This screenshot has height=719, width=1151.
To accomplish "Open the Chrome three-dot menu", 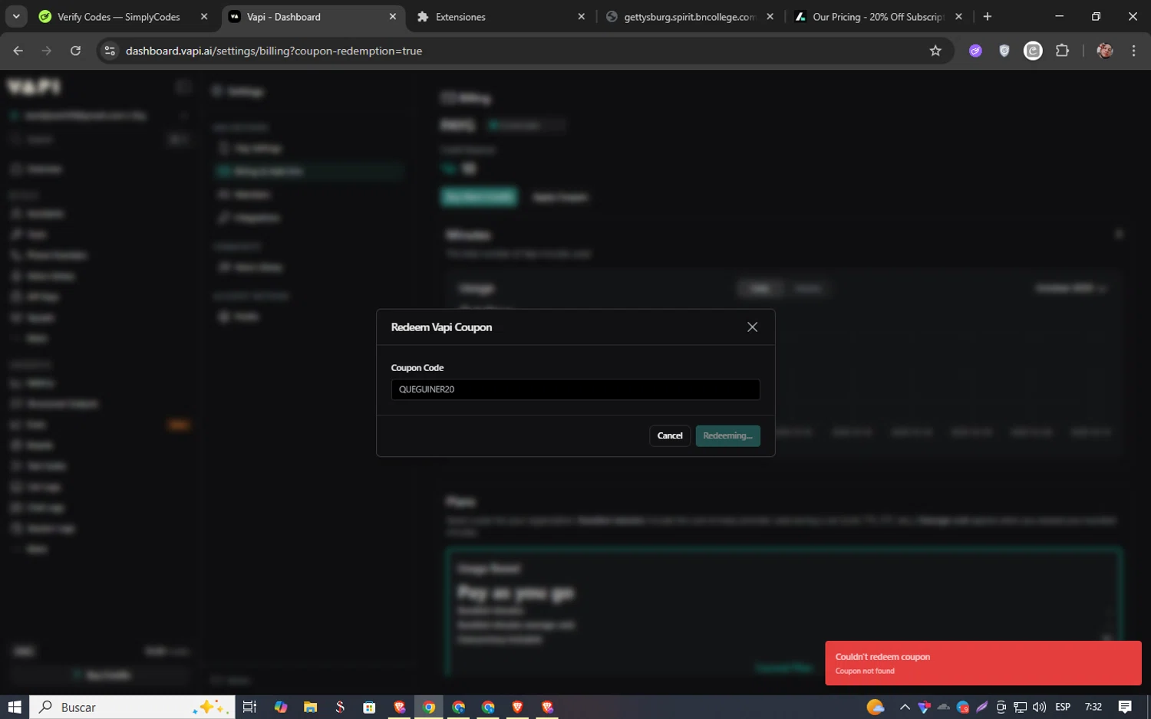I will point(1133,51).
